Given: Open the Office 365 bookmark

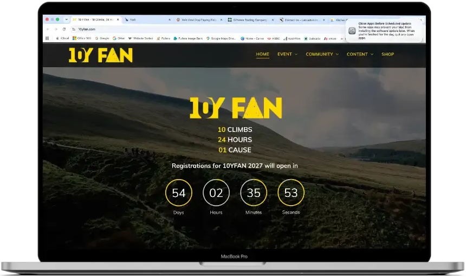Looking at the screenshot, I should [82, 38].
